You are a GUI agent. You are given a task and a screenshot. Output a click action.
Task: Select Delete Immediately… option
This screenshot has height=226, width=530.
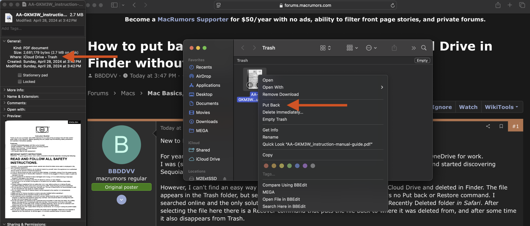pos(283,112)
